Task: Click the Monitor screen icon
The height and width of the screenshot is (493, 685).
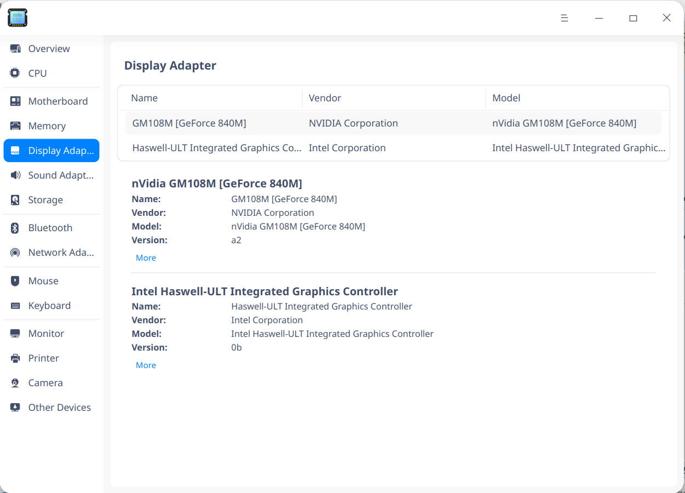Action: (x=15, y=334)
